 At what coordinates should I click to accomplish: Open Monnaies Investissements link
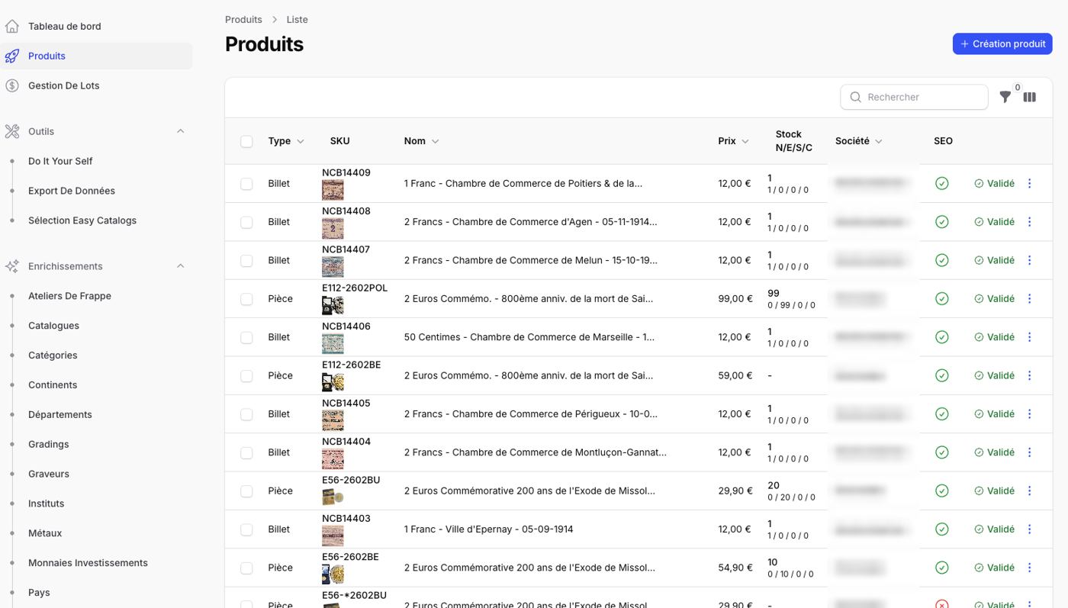88,563
